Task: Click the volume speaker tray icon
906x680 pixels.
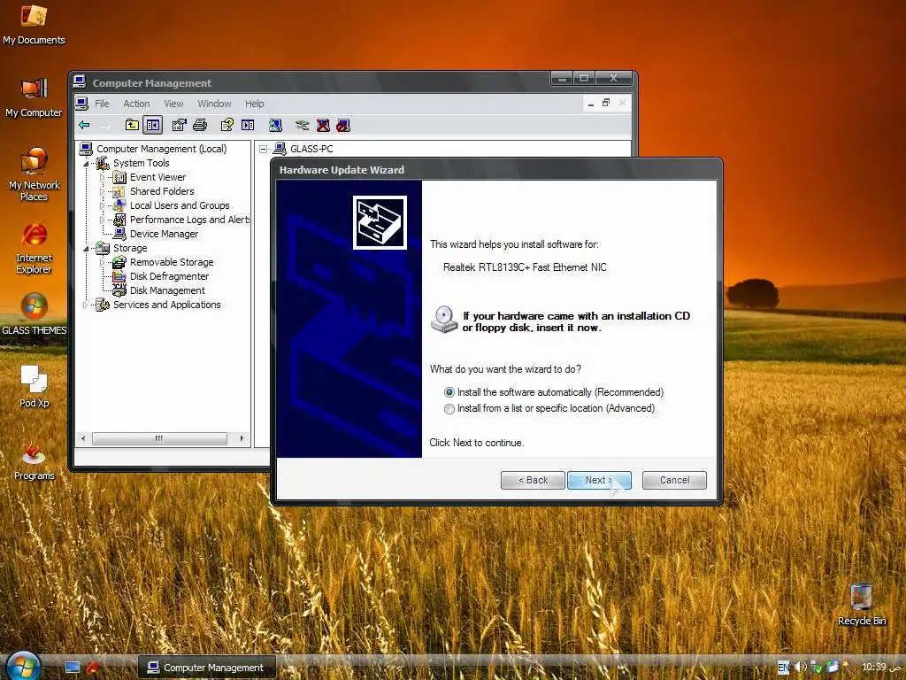Action: point(800,668)
